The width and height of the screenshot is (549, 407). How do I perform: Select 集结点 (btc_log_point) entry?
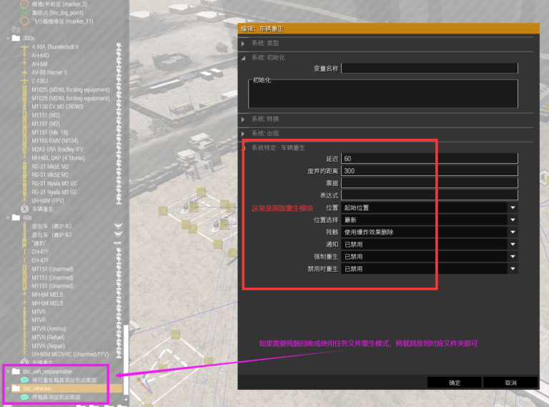57,13
